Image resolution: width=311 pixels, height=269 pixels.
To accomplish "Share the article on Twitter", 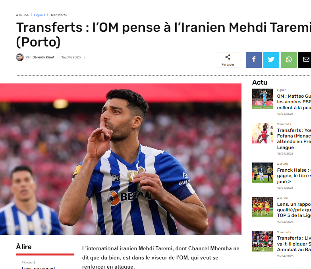I will pos(271,60).
